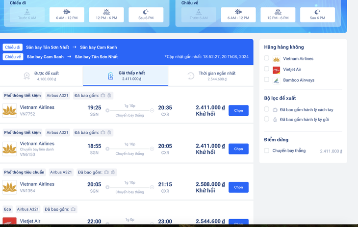Click the Chiều về badge in route header
Viewport: 358px width, 227px height.
tap(13, 57)
